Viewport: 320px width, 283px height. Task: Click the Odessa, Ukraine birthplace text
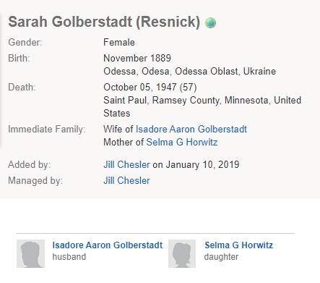click(x=190, y=72)
